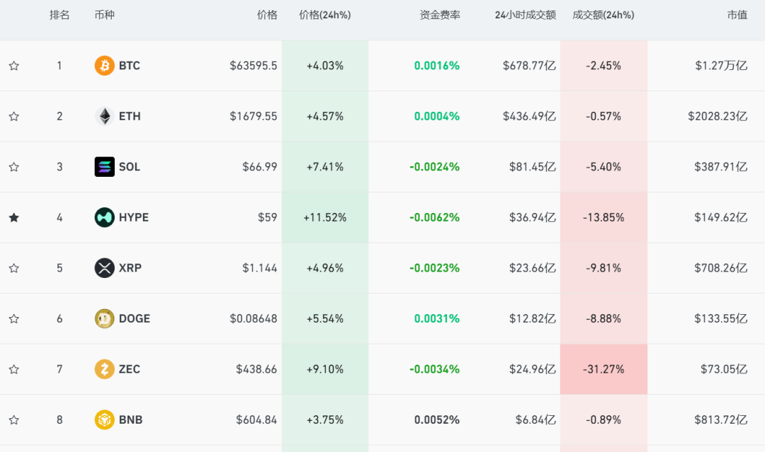The width and height of the screenshot is (765, 452).
Task: Select BTC price $63595.5
Action: click(x=253, y=66)
